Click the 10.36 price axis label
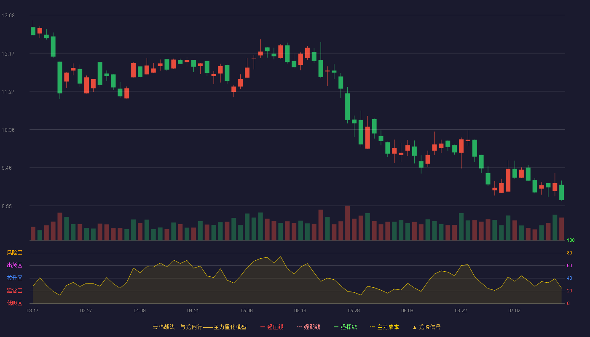Image resolution: width=590 pixels, height=337 pixels. point(8,130)
